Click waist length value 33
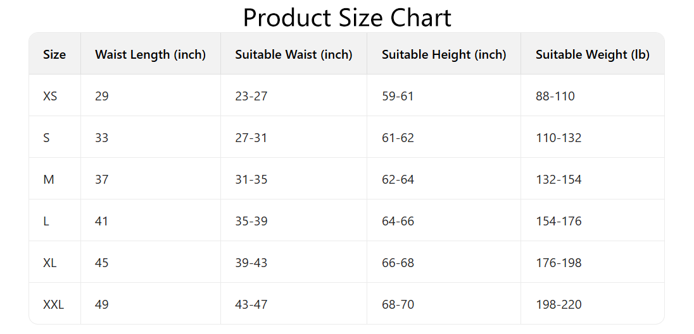 tap(102, 138)
